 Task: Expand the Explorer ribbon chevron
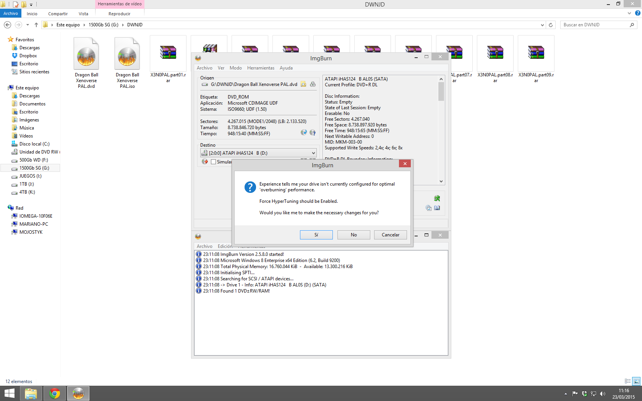tap(629, 13)
